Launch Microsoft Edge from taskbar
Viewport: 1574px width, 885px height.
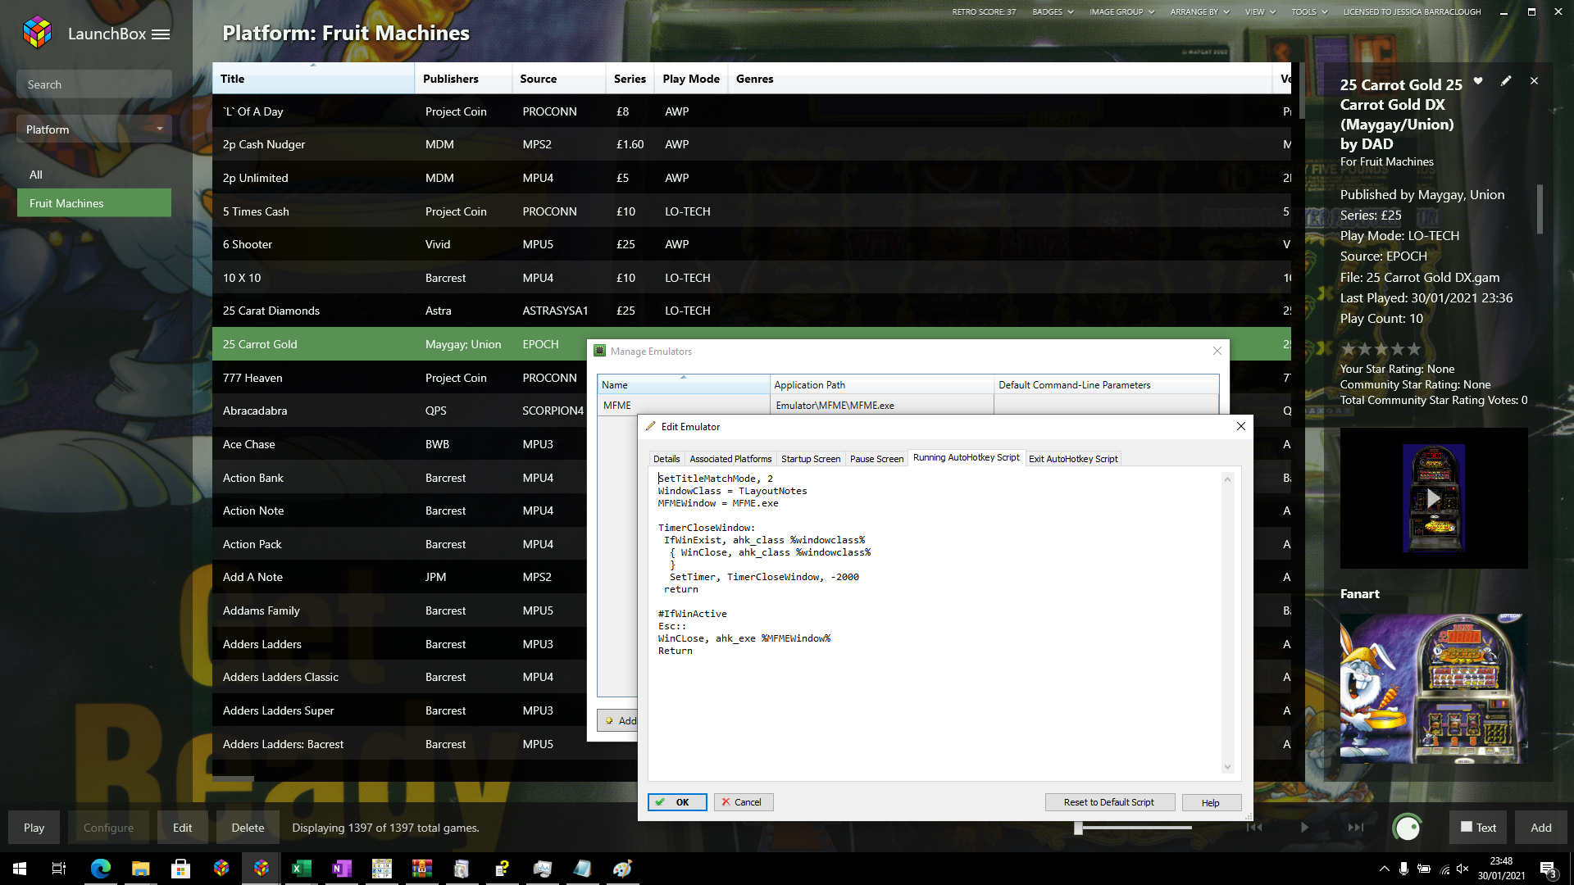[x=100, y=869]
